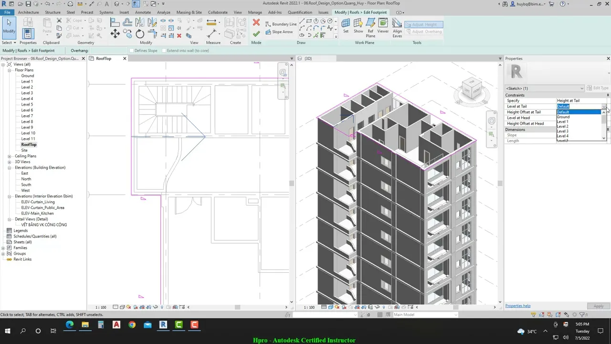Click the Boundary Line button
This screenshot has height=344, width=611.
(x=281, y=24)
